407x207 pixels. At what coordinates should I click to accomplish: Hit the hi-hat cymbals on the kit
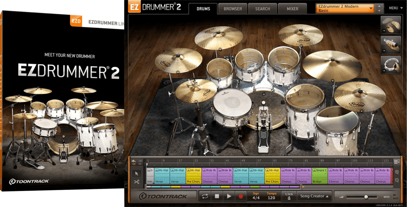pyautogui.click(x=196, y=91)
